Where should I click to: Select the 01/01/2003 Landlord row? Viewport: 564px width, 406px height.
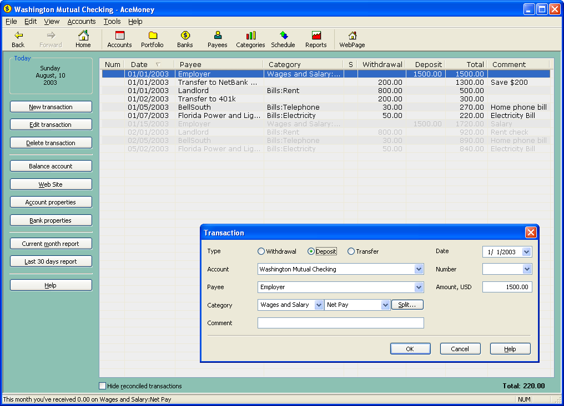click(x=326, y=90)
